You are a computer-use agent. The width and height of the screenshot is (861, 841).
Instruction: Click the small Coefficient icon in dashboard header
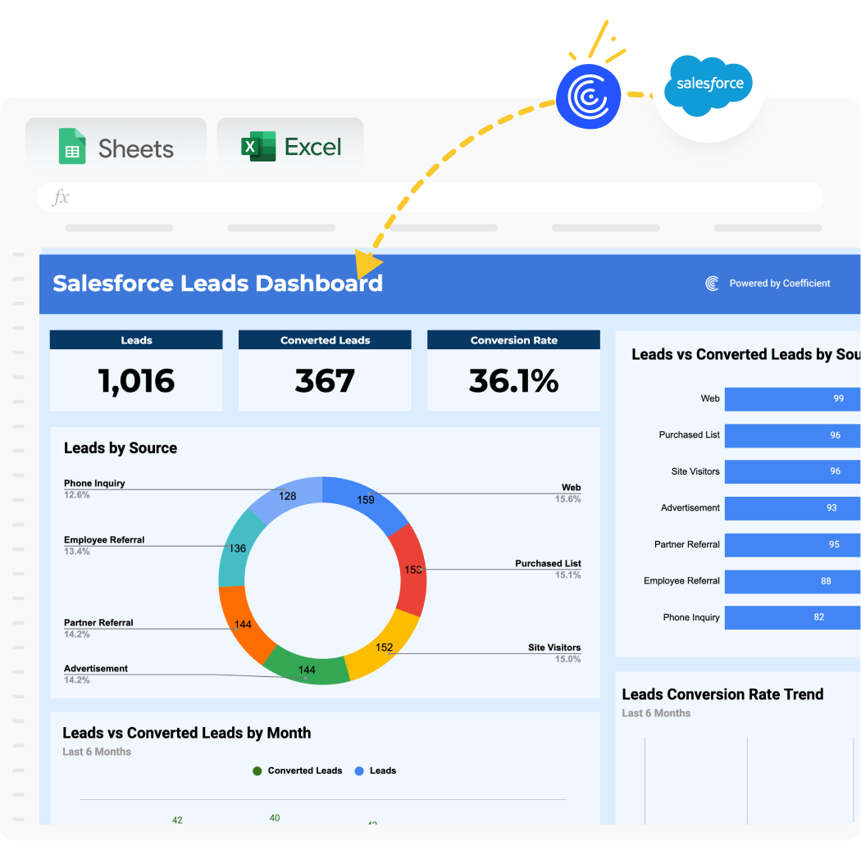[x=712, y=284]
